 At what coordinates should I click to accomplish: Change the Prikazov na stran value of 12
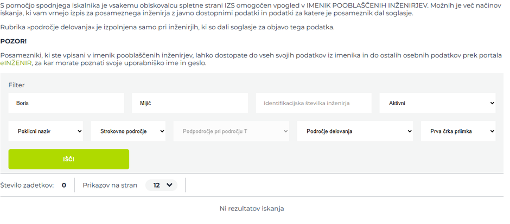point(161,185)
